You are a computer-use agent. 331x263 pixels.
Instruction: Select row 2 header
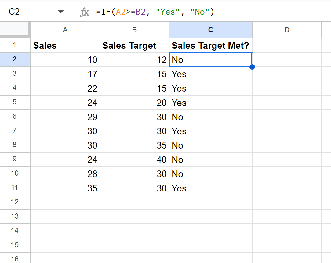tap(15, 60)
